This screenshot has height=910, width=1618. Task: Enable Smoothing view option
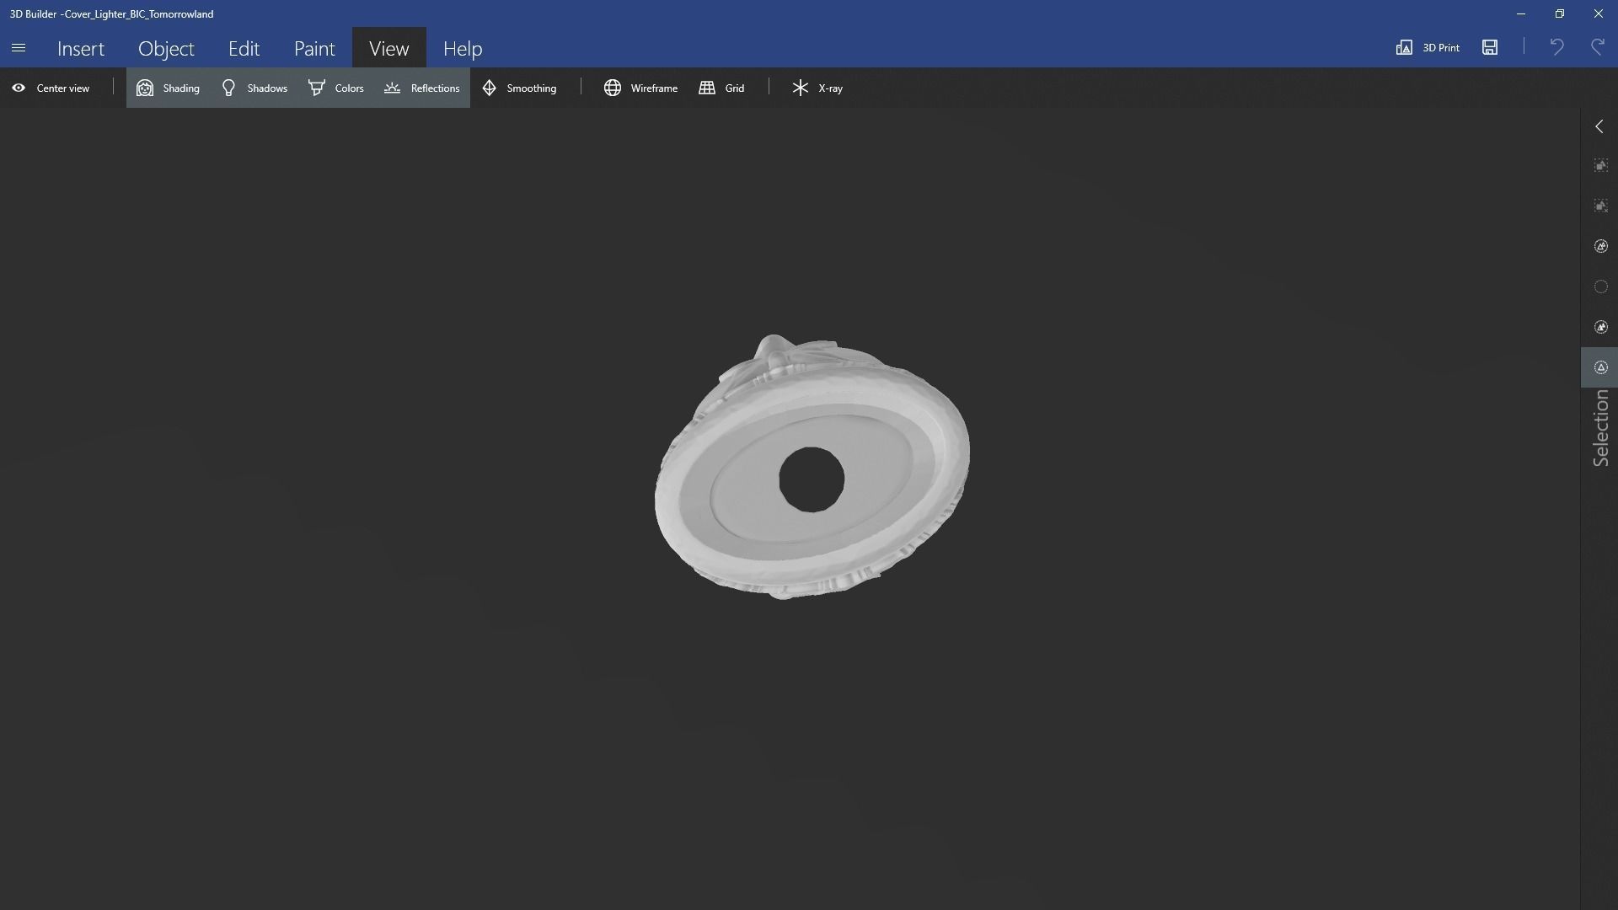(x=519, y=88)
